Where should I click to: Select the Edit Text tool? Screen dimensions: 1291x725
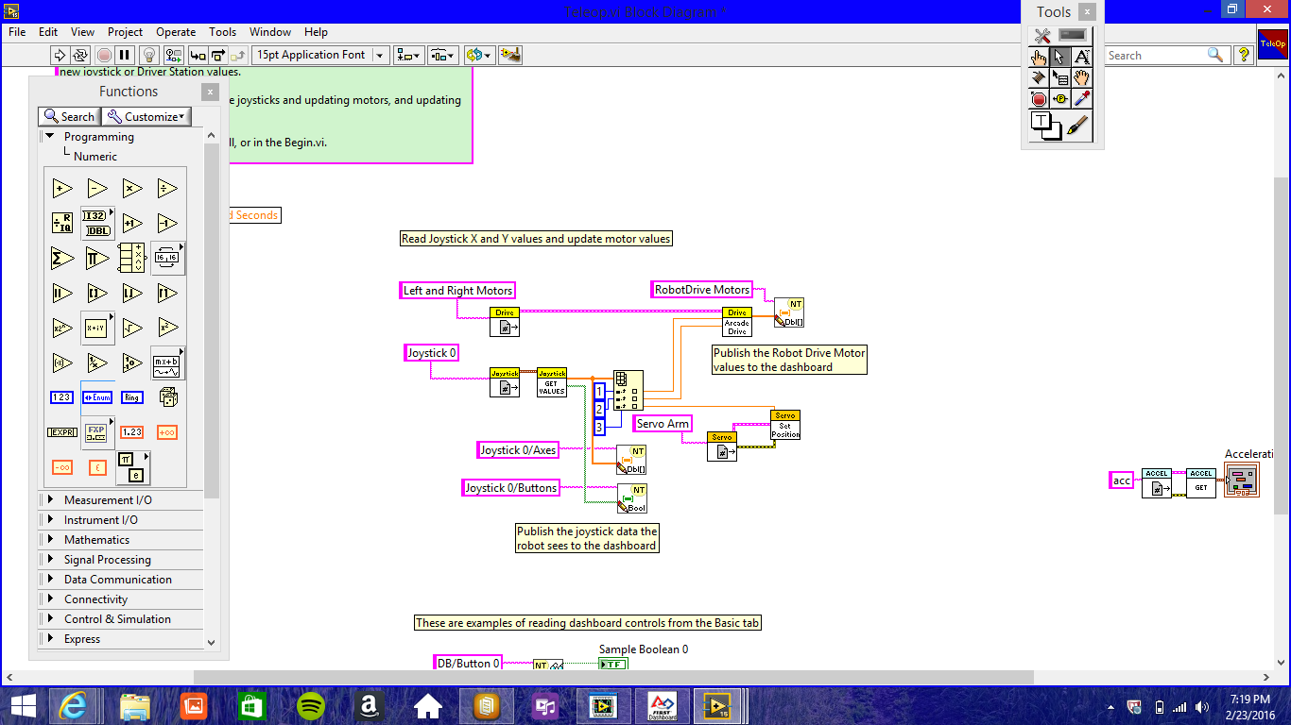pyautogui.click(x=1082, y=57)
